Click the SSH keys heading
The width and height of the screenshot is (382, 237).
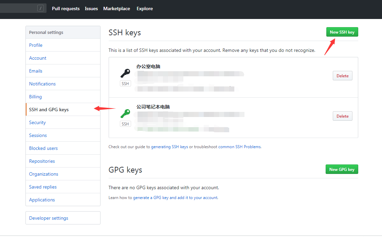click(x=125, y=33)
